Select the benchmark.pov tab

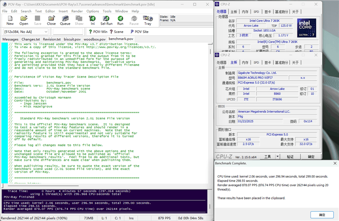pyautogui.click(x=121, y=39)
